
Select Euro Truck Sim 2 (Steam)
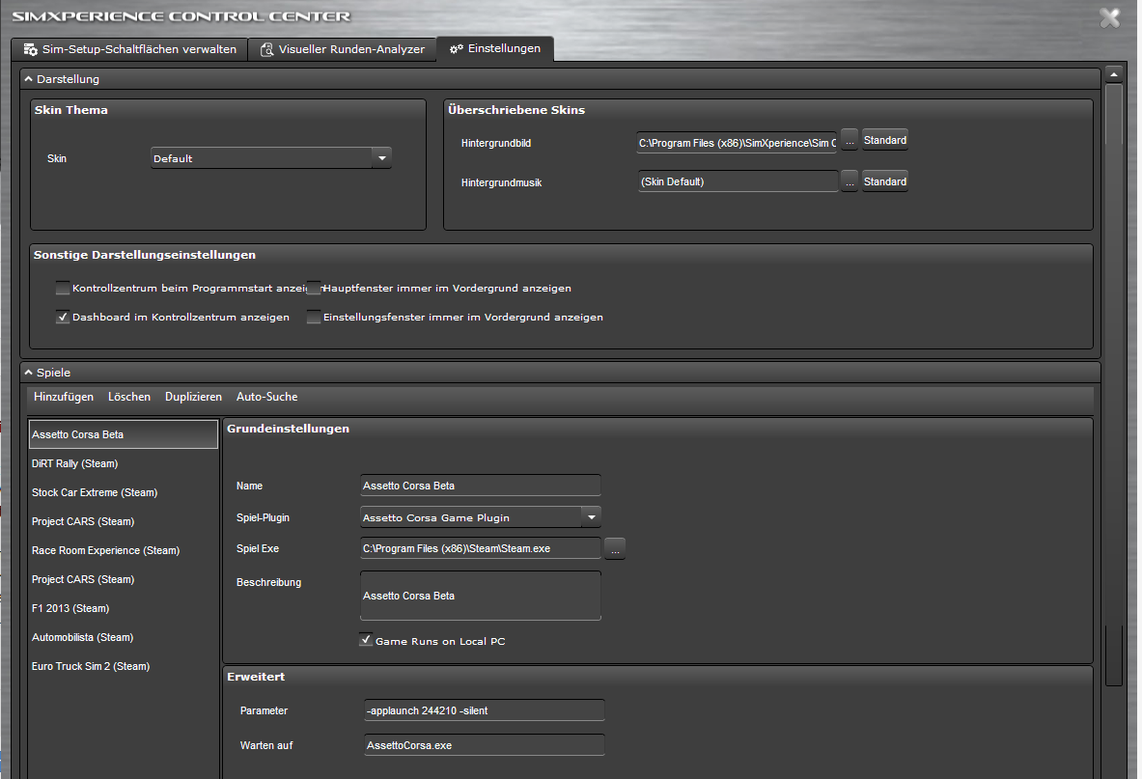pyautogui.click(x=124, y=666)
